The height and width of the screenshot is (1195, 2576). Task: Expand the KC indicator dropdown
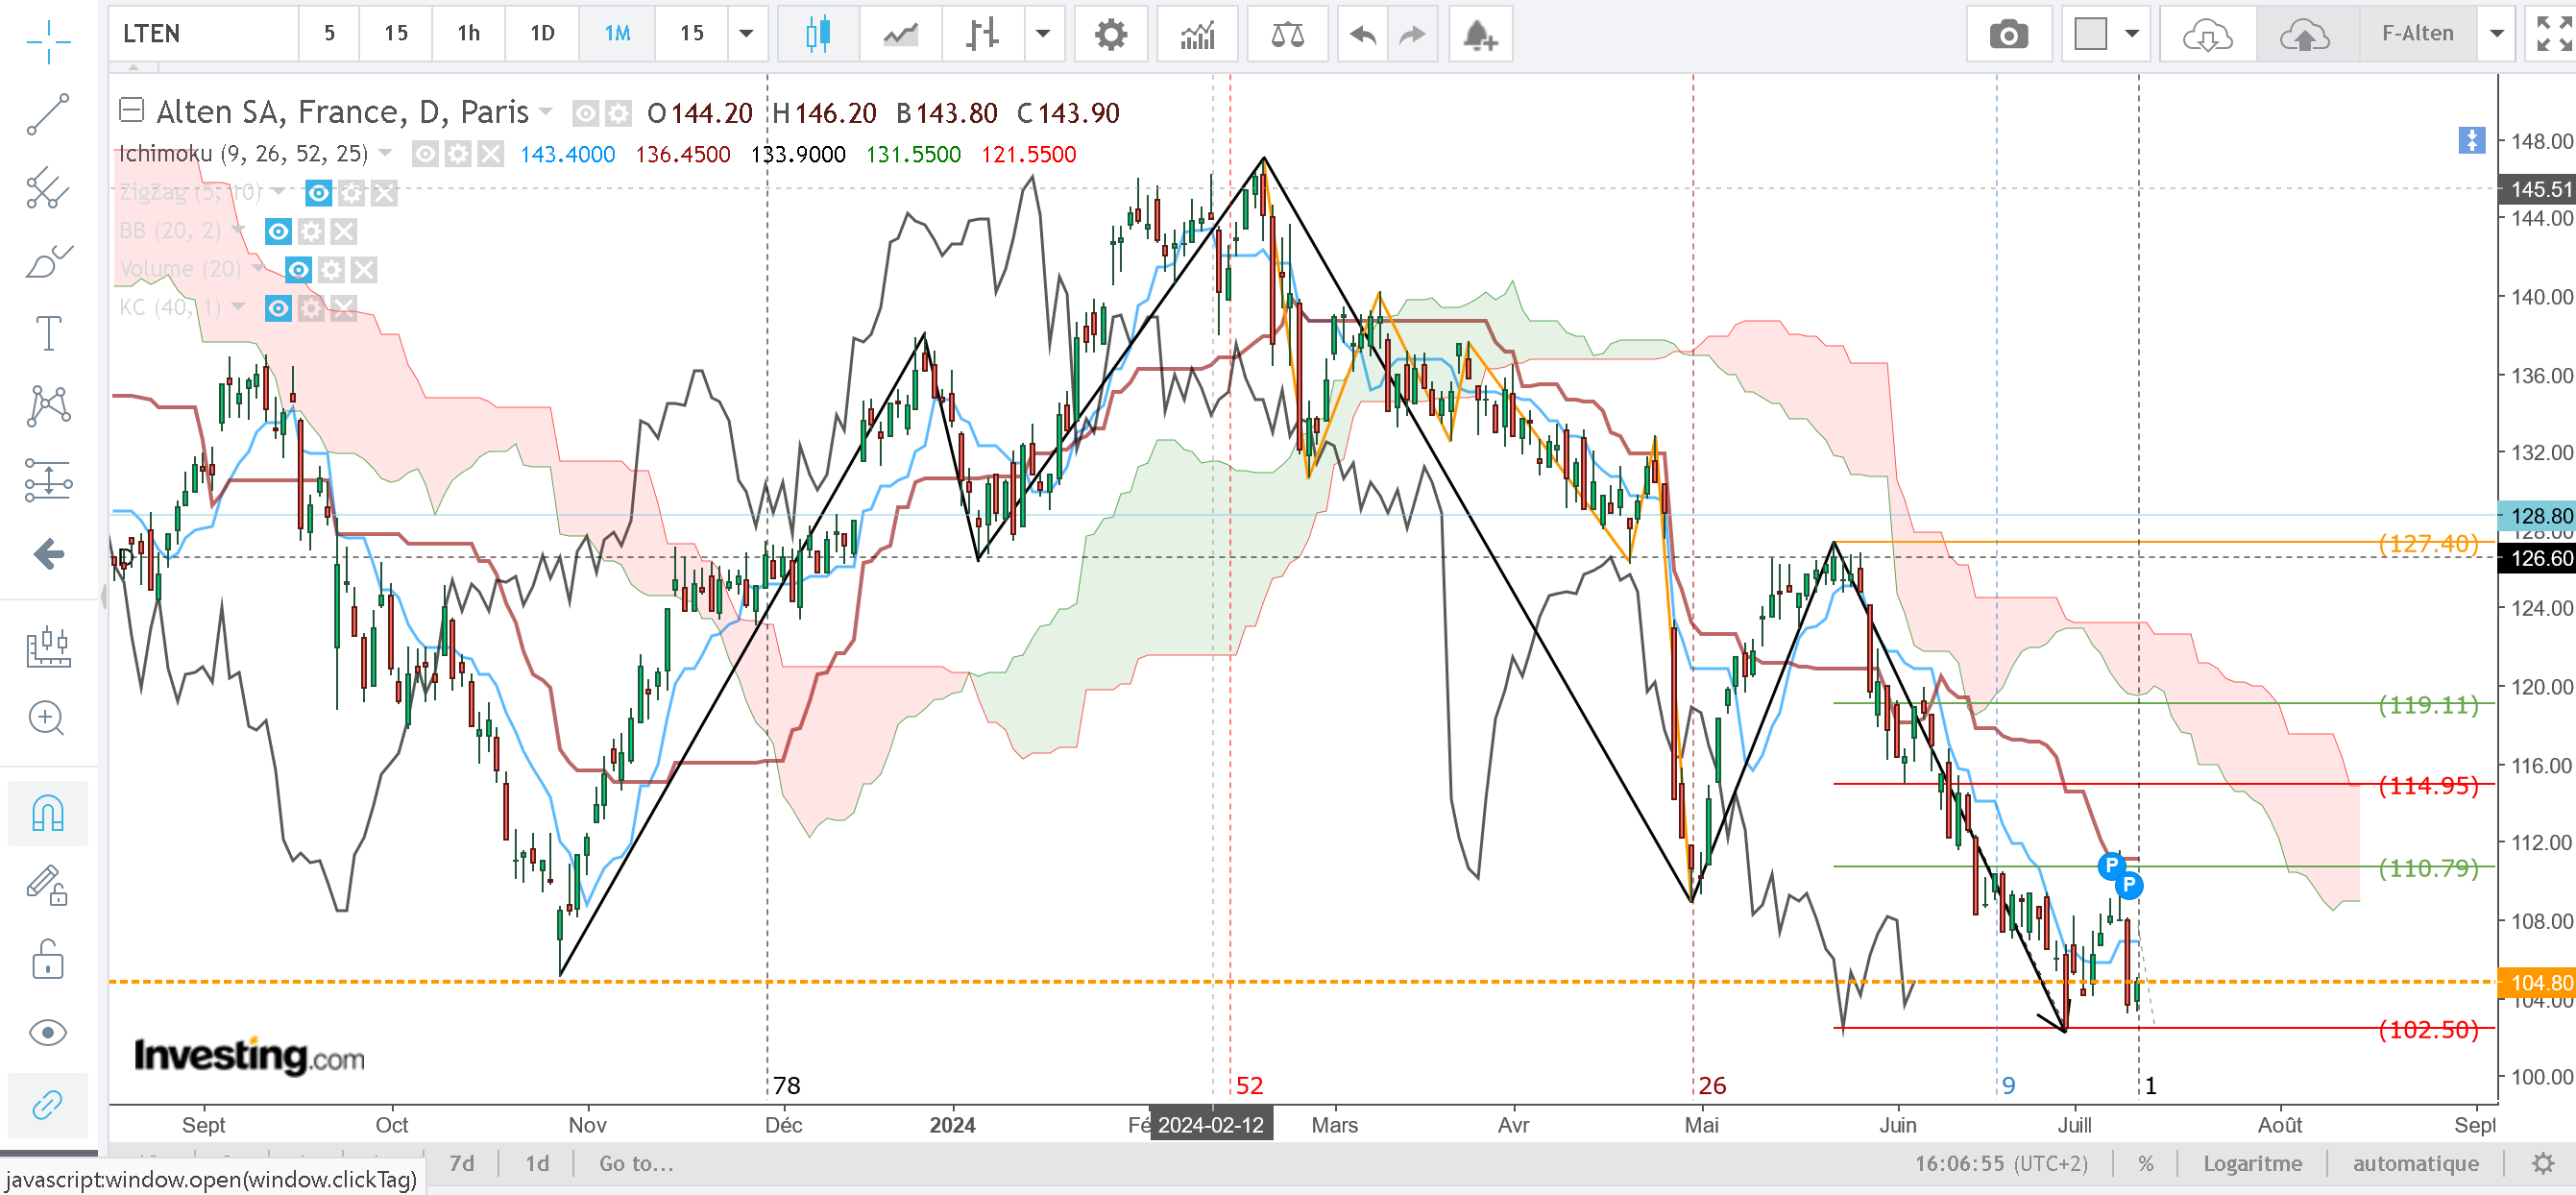[238, 307]
